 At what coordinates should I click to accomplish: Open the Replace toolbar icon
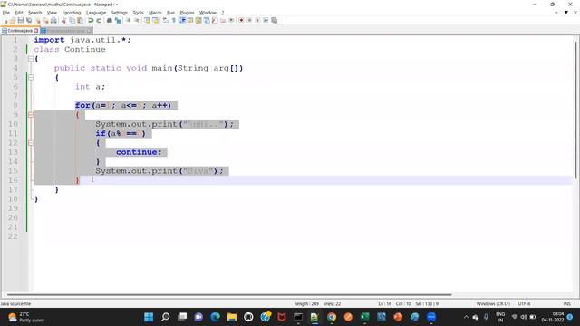click(x=118, y=21)
